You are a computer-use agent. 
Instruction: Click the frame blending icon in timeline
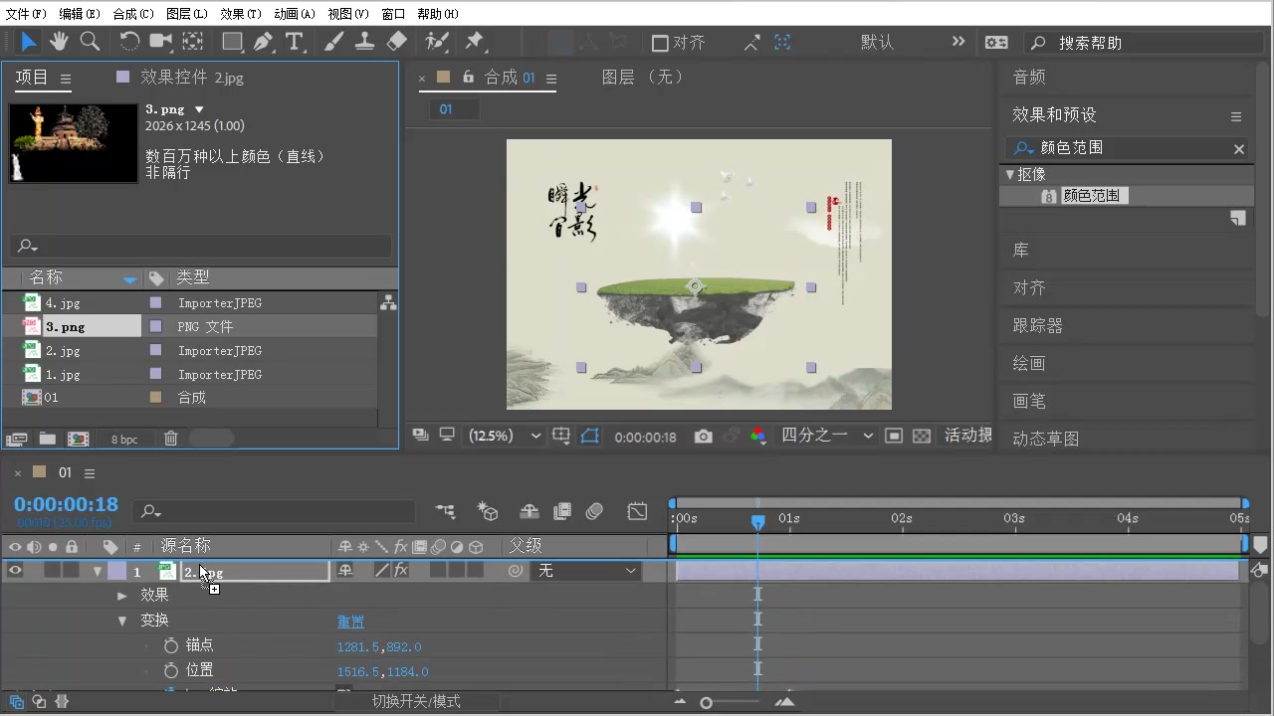tap(562, 511)
